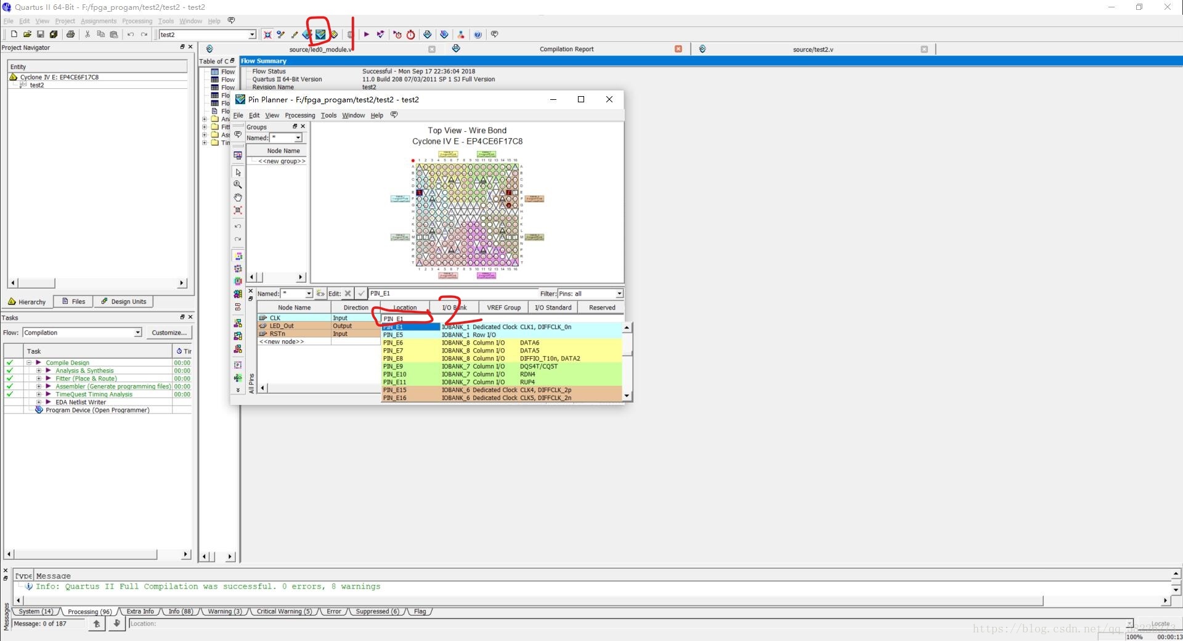Click the Undo arrow in the main toolbar
The width and height of the screenshot is (1183, 641).
(x=131, y=35)
